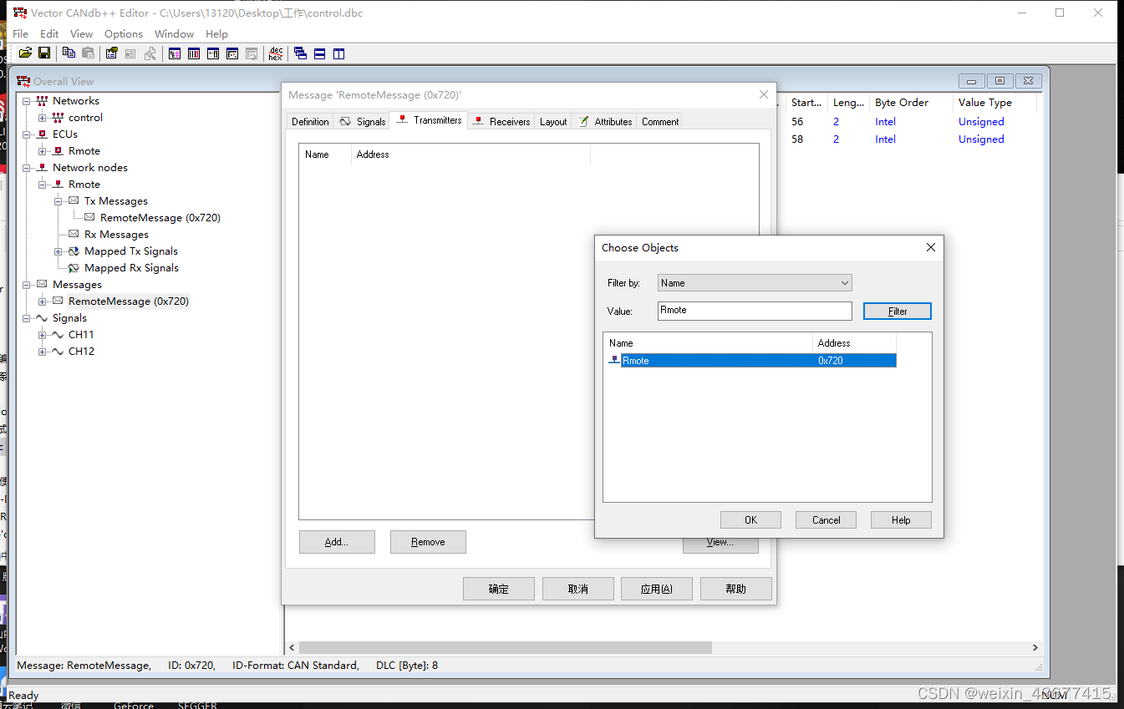
Task: Select the Rx Messages tree item
Action: (116, 235)
